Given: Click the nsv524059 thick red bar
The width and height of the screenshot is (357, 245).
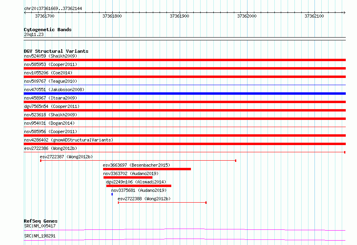Looking at the screenshot, I should click(x=185, y=60).
